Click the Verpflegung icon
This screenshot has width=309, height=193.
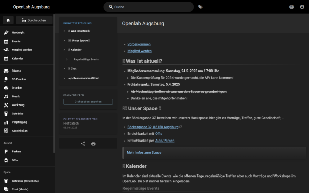[x=6, y=122]
